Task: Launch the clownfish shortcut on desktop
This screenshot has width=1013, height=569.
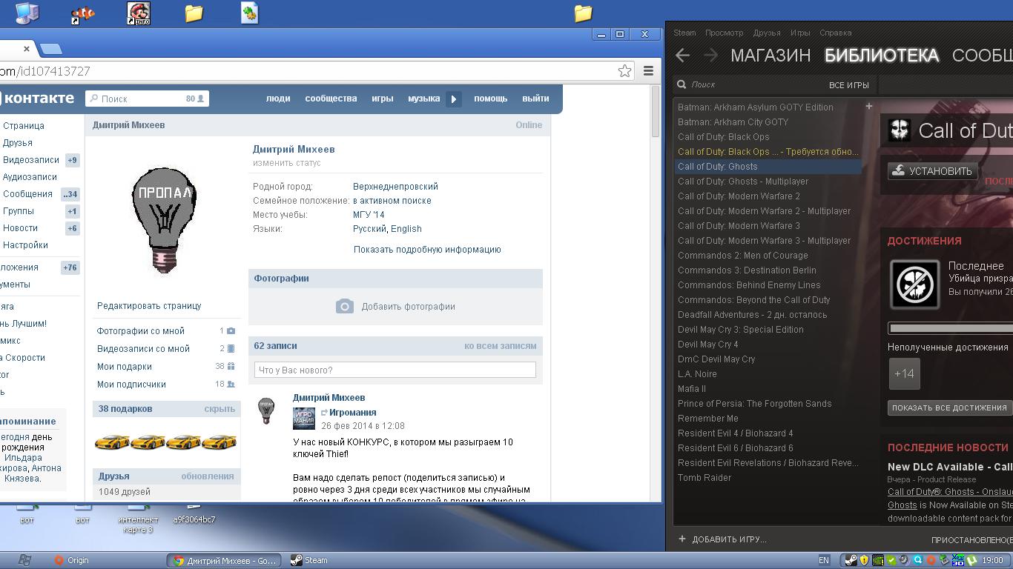Action: coord(82,13)
